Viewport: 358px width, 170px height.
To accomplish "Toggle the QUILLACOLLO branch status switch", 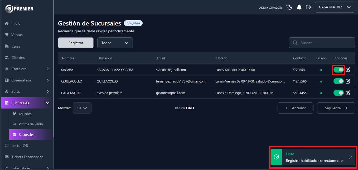I will pyautogui.click(x=338, y=81).
